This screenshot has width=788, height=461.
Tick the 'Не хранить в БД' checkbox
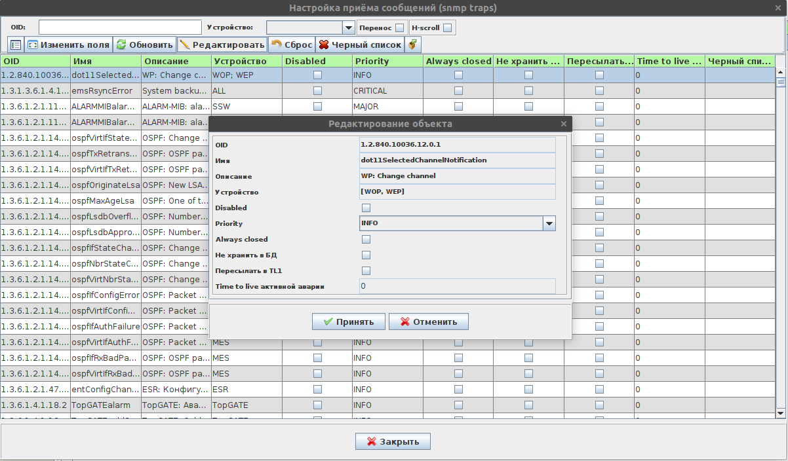(366, 255)
